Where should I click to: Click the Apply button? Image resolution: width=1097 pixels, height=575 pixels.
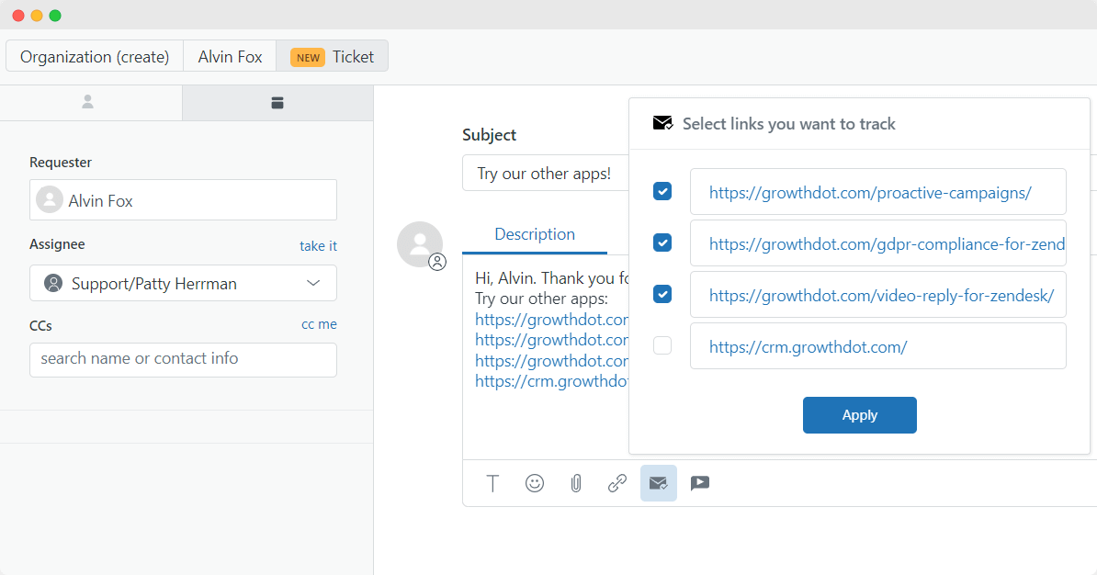pos(860,415)
